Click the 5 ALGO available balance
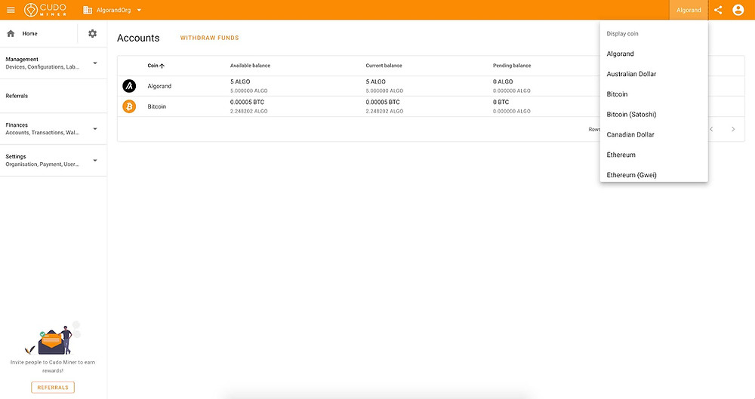Image resolution: width=755 pixels, height=399 pixels. coord(240,81)
